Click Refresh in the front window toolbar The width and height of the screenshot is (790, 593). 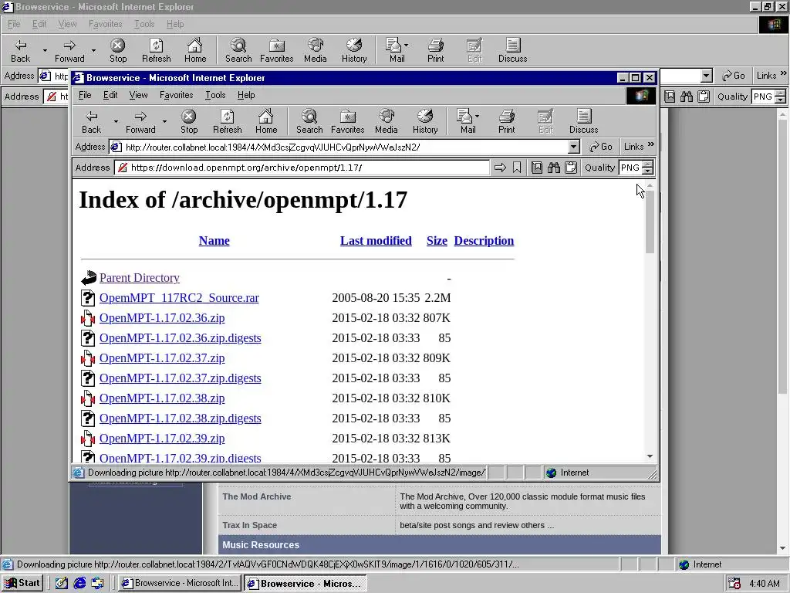pyautogui.click(x=228, y=122)
